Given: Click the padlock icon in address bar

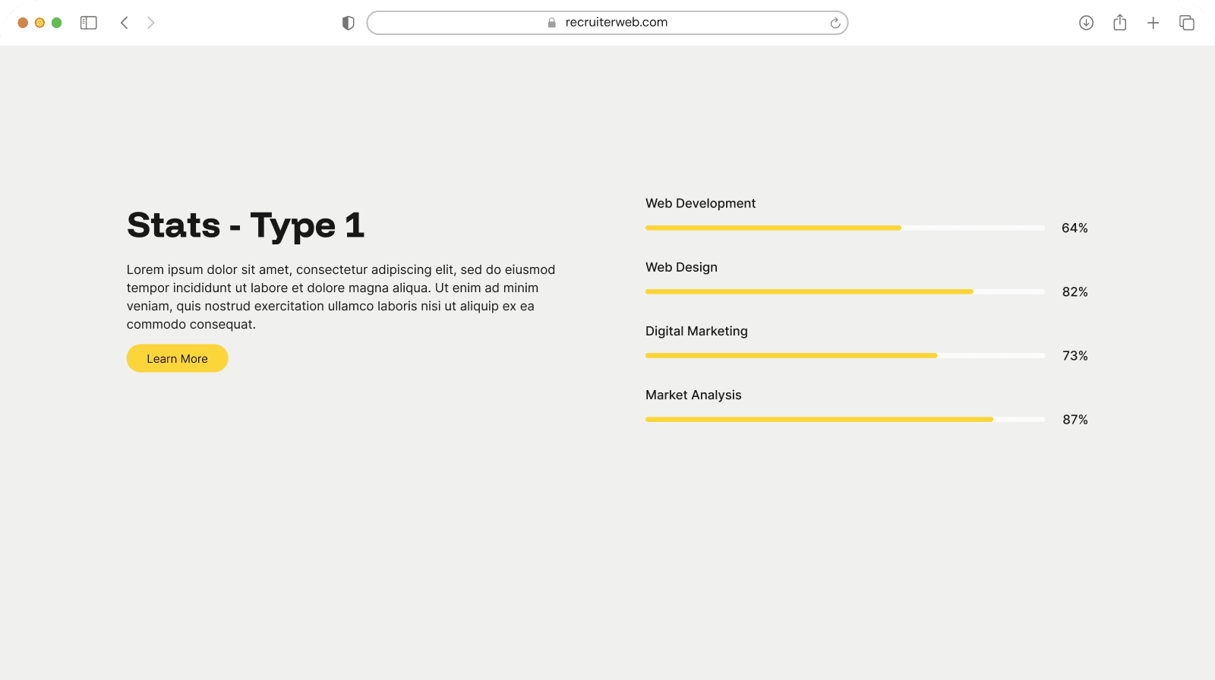Looking at the screenshot, I should pos(552,23).
